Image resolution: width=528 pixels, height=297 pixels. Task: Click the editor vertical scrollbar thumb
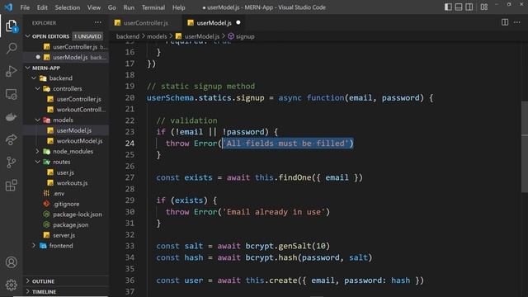click(525, 147)
